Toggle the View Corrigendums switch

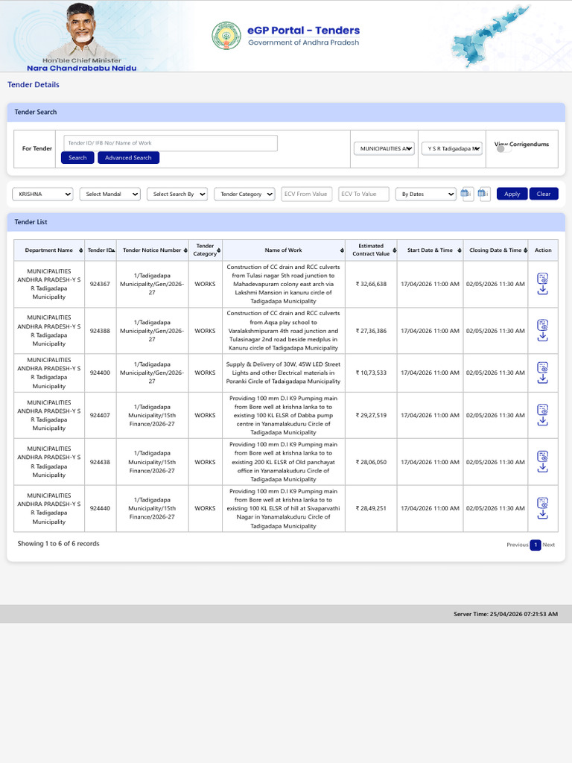point(503,149)
